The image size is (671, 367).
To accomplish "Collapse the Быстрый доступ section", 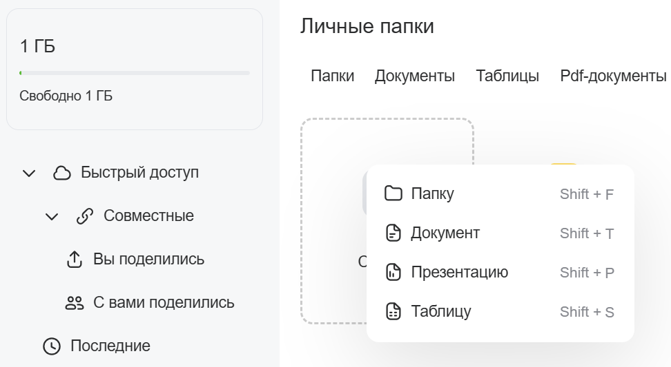I will point(29,173).
